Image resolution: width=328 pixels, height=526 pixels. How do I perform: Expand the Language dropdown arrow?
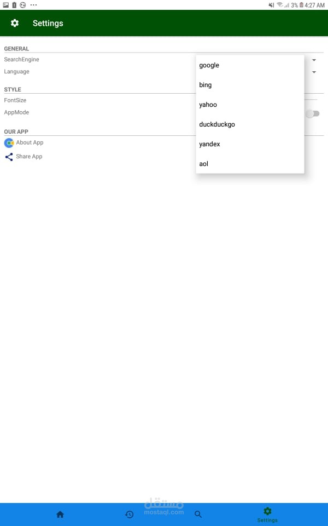tap(314, 72)
